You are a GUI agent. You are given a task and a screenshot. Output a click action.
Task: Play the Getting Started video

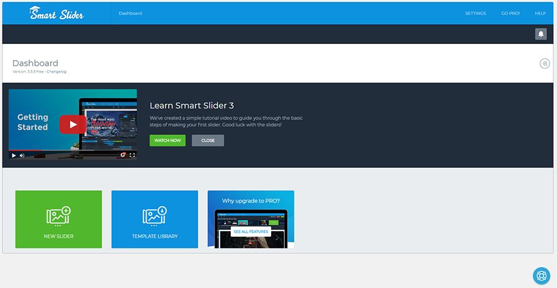pos(73,124)
